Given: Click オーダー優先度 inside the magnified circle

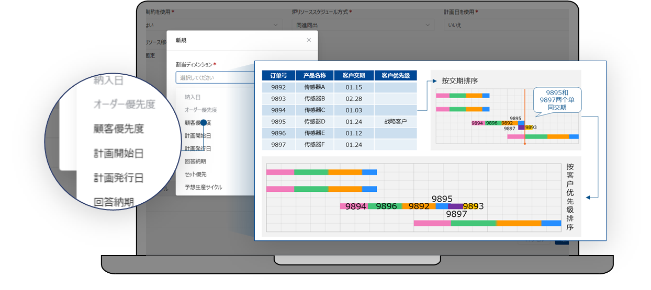Looking at the screenshot, I should (125, 105).
